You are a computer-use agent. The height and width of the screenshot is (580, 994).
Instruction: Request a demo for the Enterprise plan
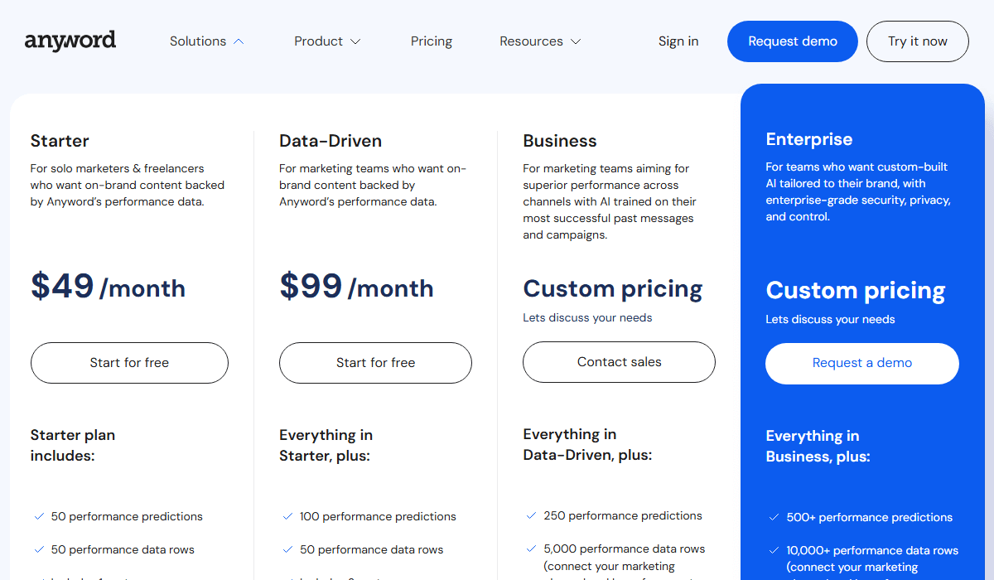861,363
